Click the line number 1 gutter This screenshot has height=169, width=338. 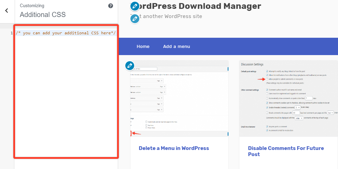12,33
